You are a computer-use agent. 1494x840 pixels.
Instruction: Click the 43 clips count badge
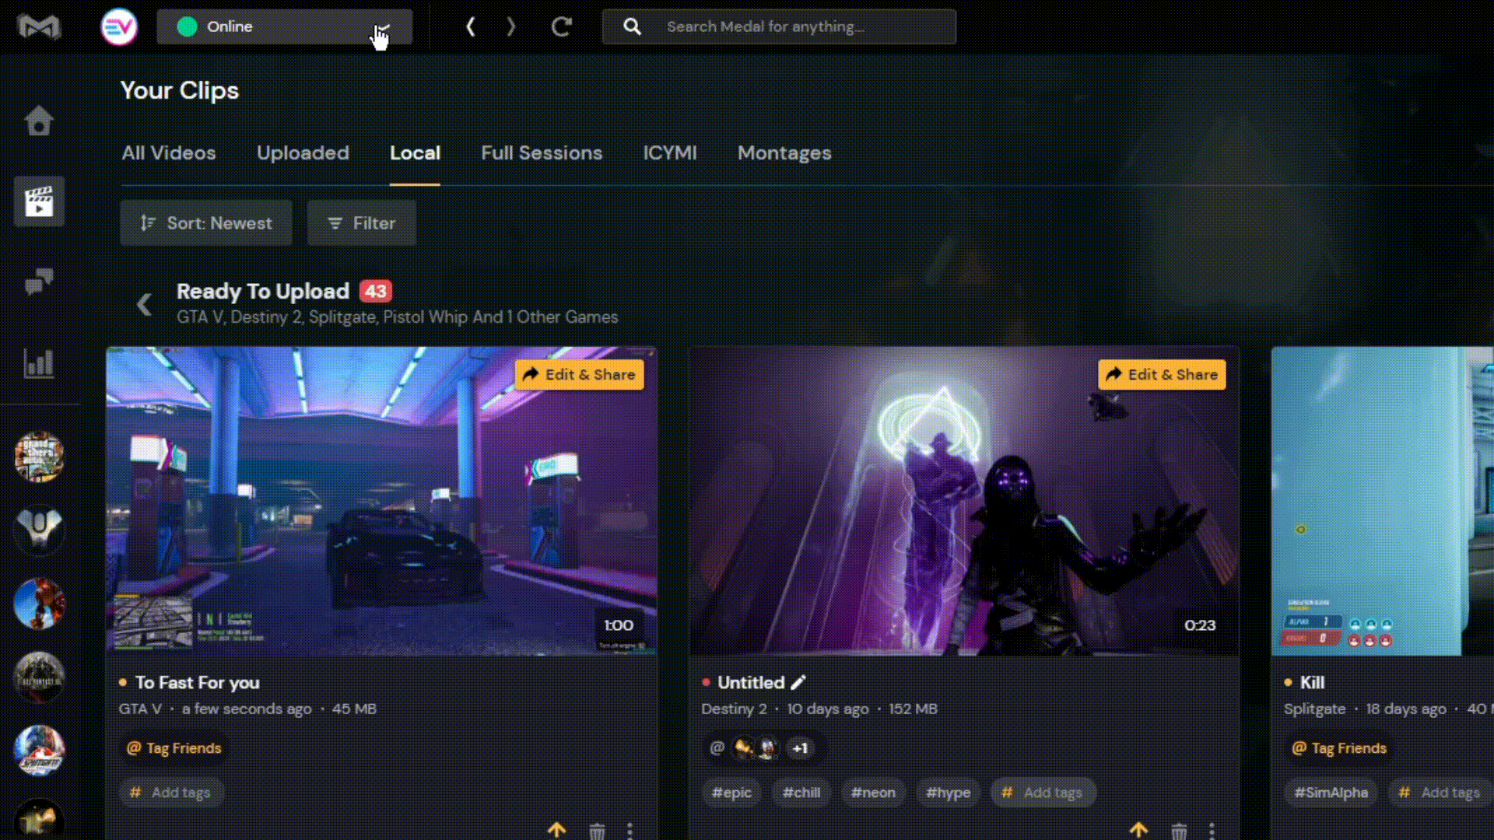(376, 292)
